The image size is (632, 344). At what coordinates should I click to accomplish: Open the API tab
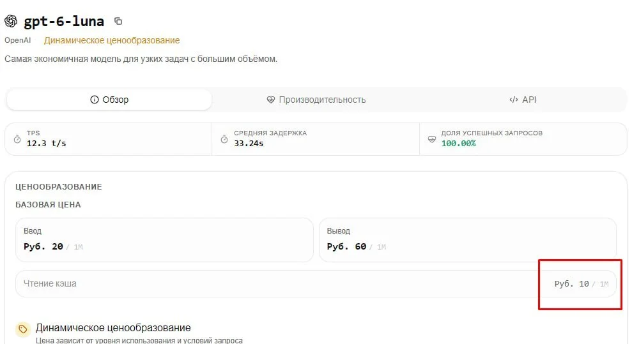pos(523,100)
